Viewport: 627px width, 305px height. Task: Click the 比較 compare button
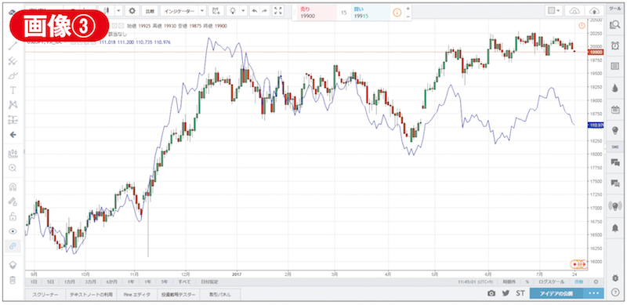point(150,11)
